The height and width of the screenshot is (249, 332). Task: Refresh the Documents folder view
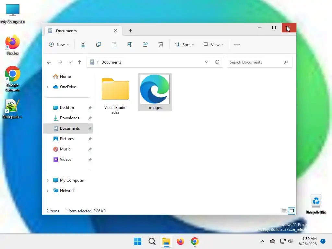tap(217, 62)
